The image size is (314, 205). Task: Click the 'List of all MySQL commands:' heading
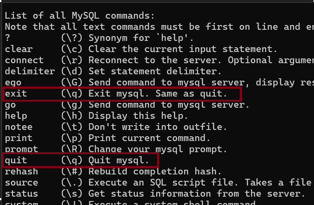coord(79,16)
